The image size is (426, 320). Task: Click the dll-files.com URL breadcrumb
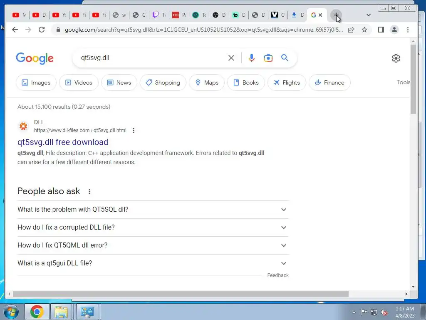80,130
